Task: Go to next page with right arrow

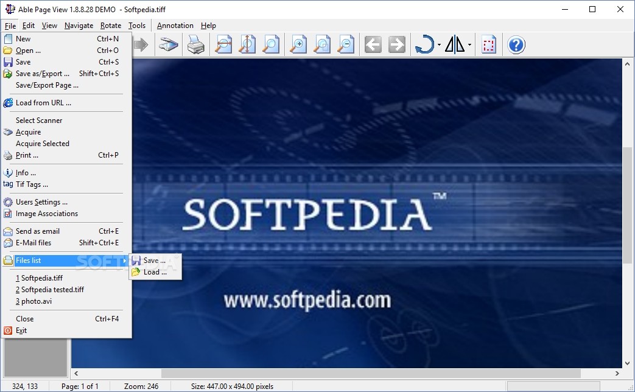Action: point(397,44)
